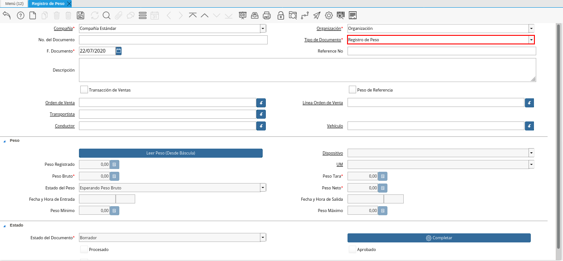Check the Peso de Referencia box
The image size is (563, 261).
[x=352, y=90]
